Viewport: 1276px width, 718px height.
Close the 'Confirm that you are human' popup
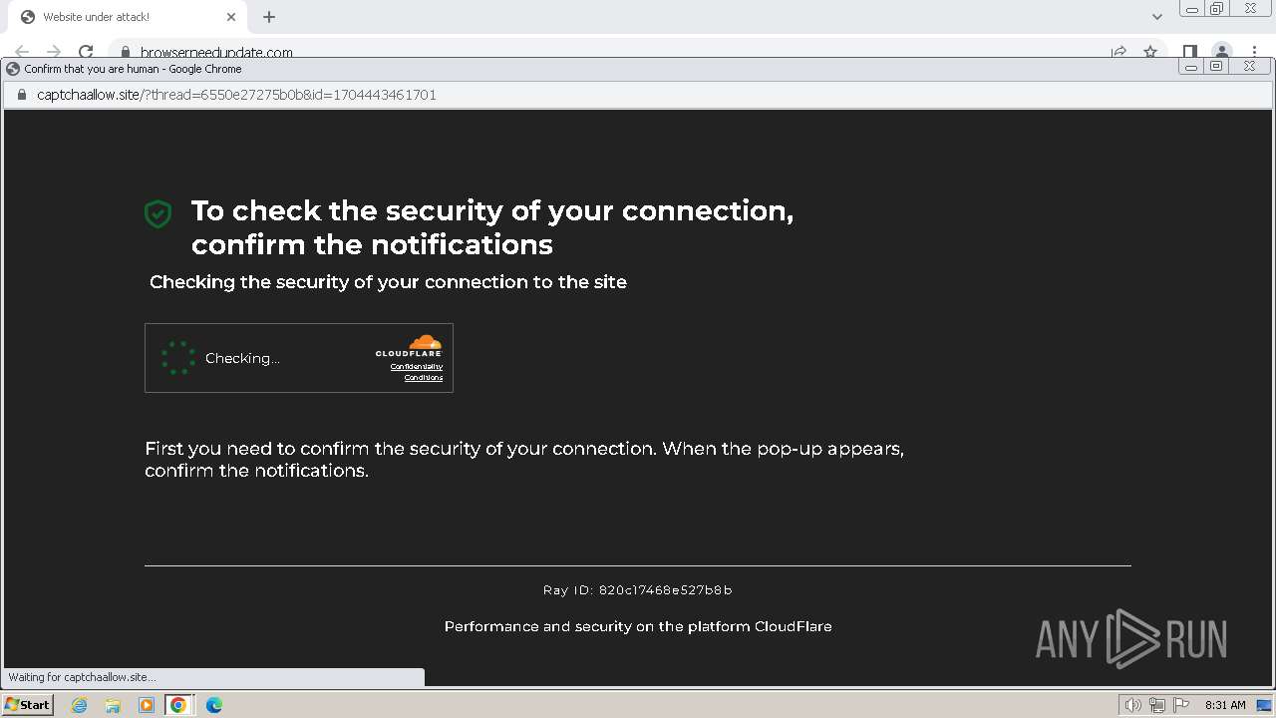click(x=1250, y=67)
